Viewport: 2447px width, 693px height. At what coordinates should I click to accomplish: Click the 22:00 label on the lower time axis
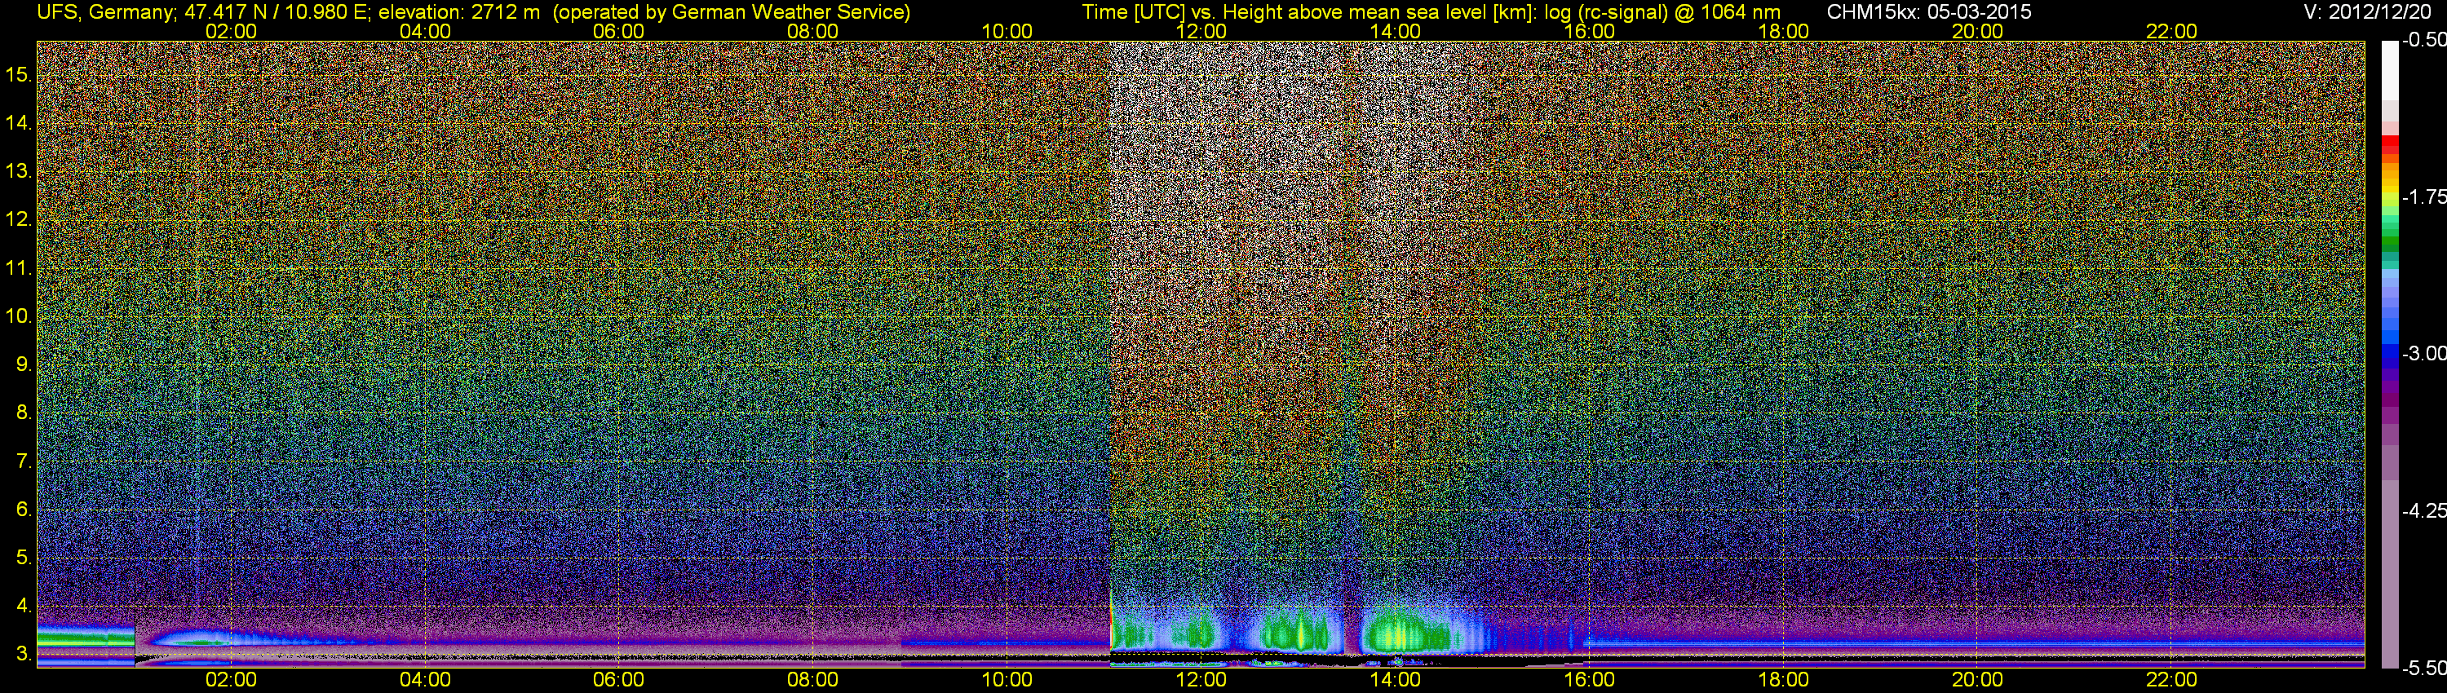[2171, 680]
